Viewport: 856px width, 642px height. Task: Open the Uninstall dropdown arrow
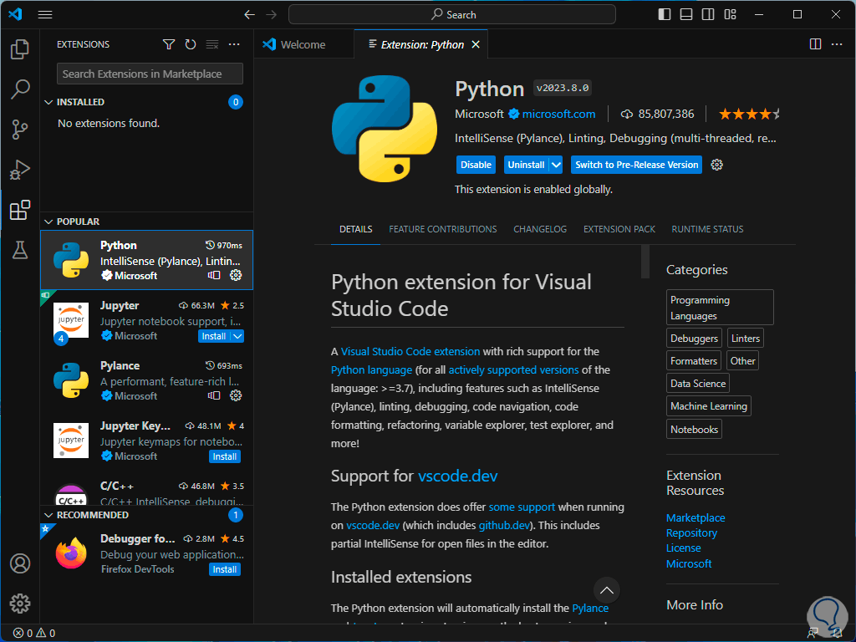tap(557, 165)
